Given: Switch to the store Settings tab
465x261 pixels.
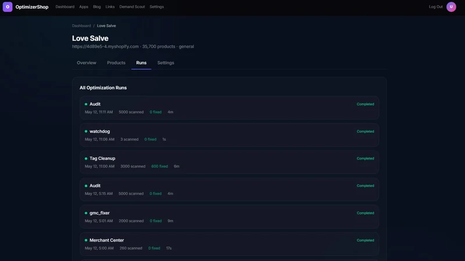Looking at the screenshot, I should pos(166,63).
